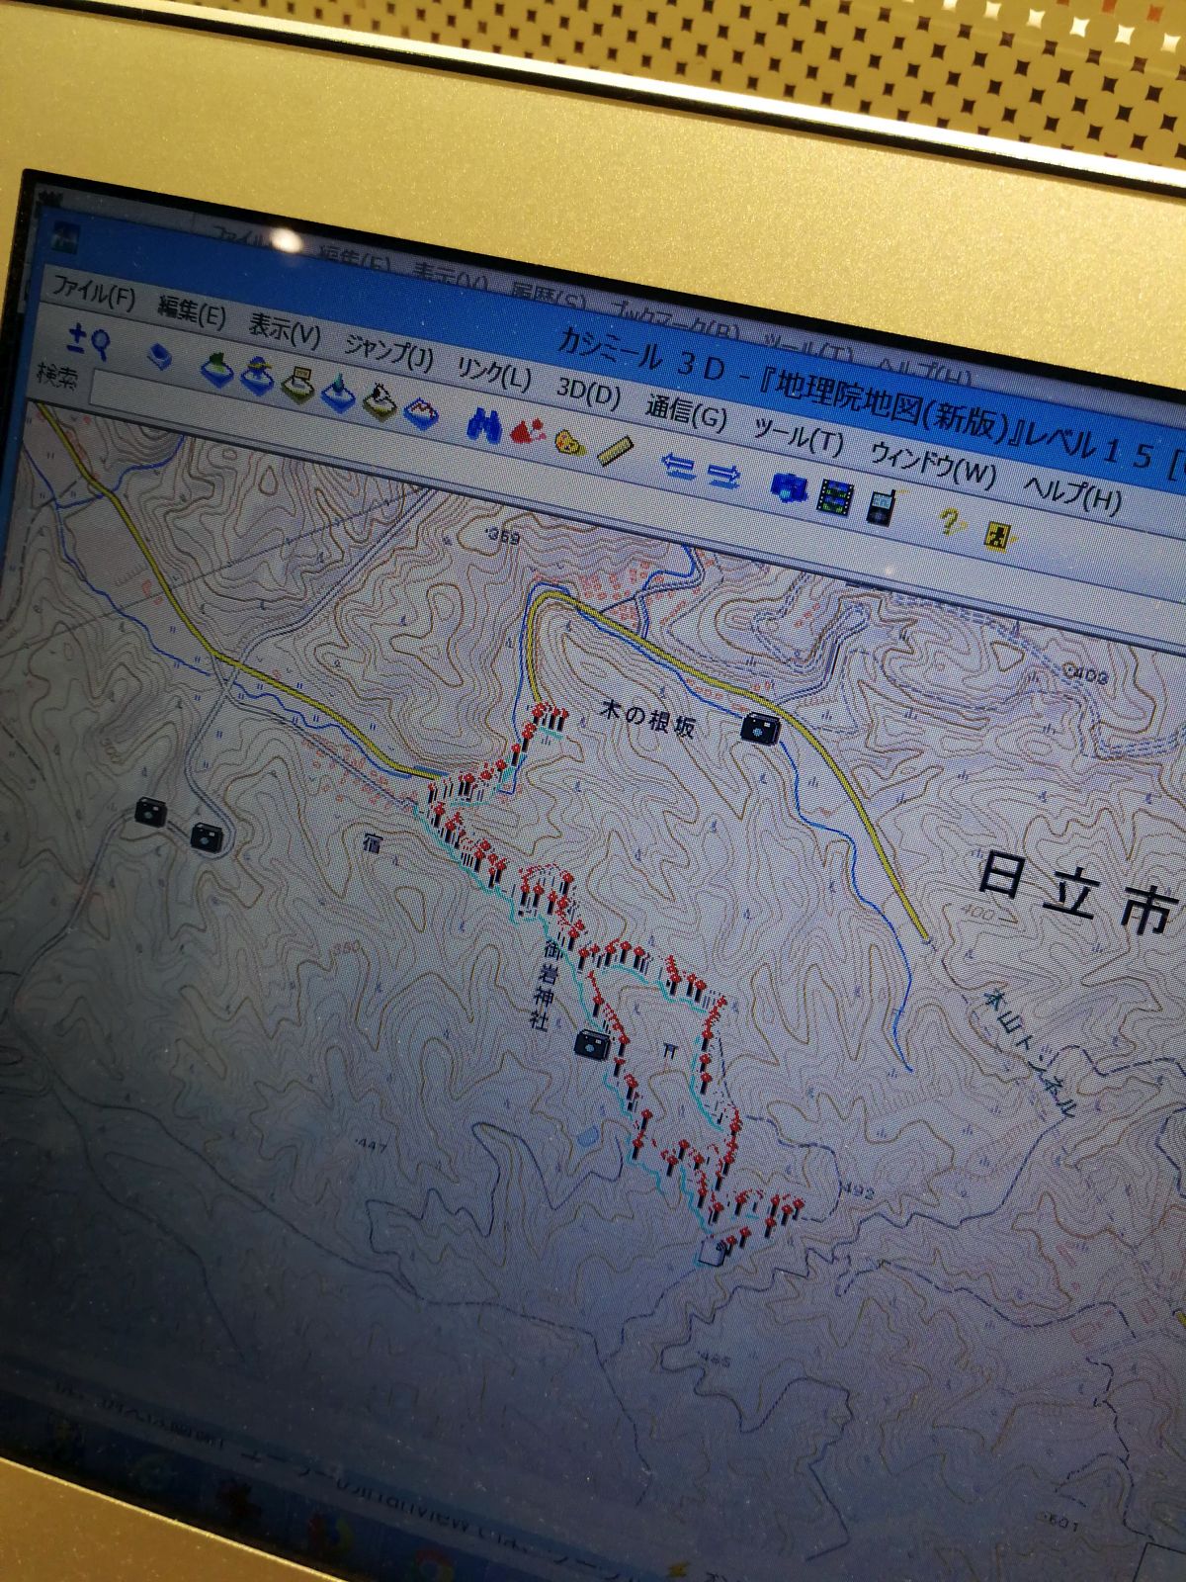The height and width of the screenshot is (1582, 1186).
Task: Open the ファイル(F) menu
Action: coord(93,291)
